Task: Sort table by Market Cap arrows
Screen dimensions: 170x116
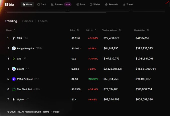Action: click(148, 30)
